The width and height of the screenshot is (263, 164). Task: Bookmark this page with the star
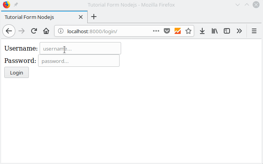(x=188, y=31)
